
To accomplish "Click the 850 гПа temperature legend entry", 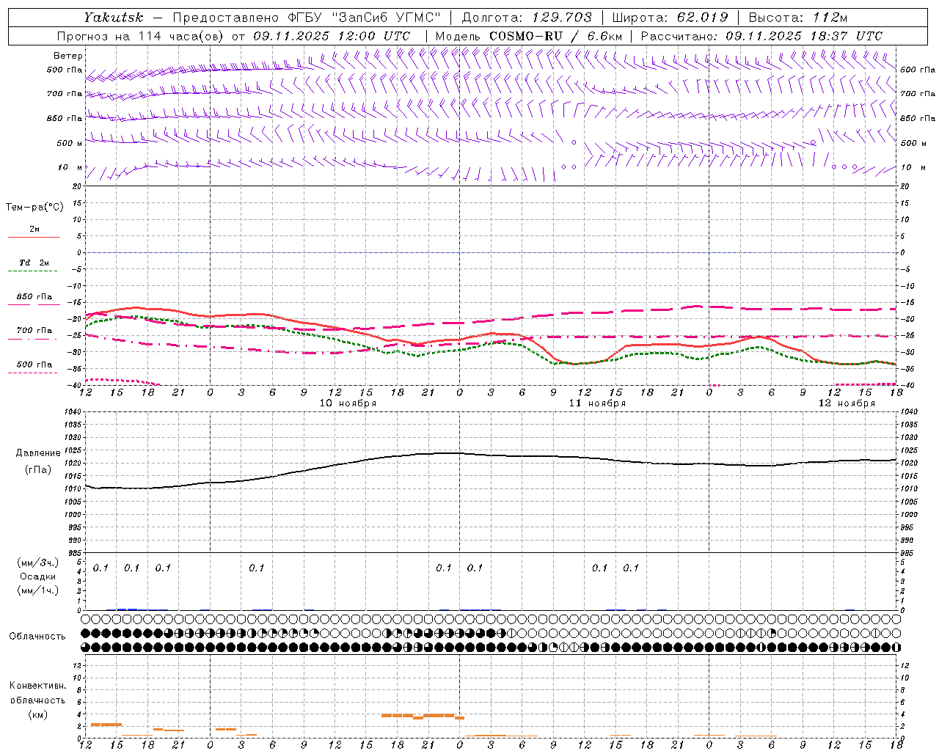I will (34, 298).
